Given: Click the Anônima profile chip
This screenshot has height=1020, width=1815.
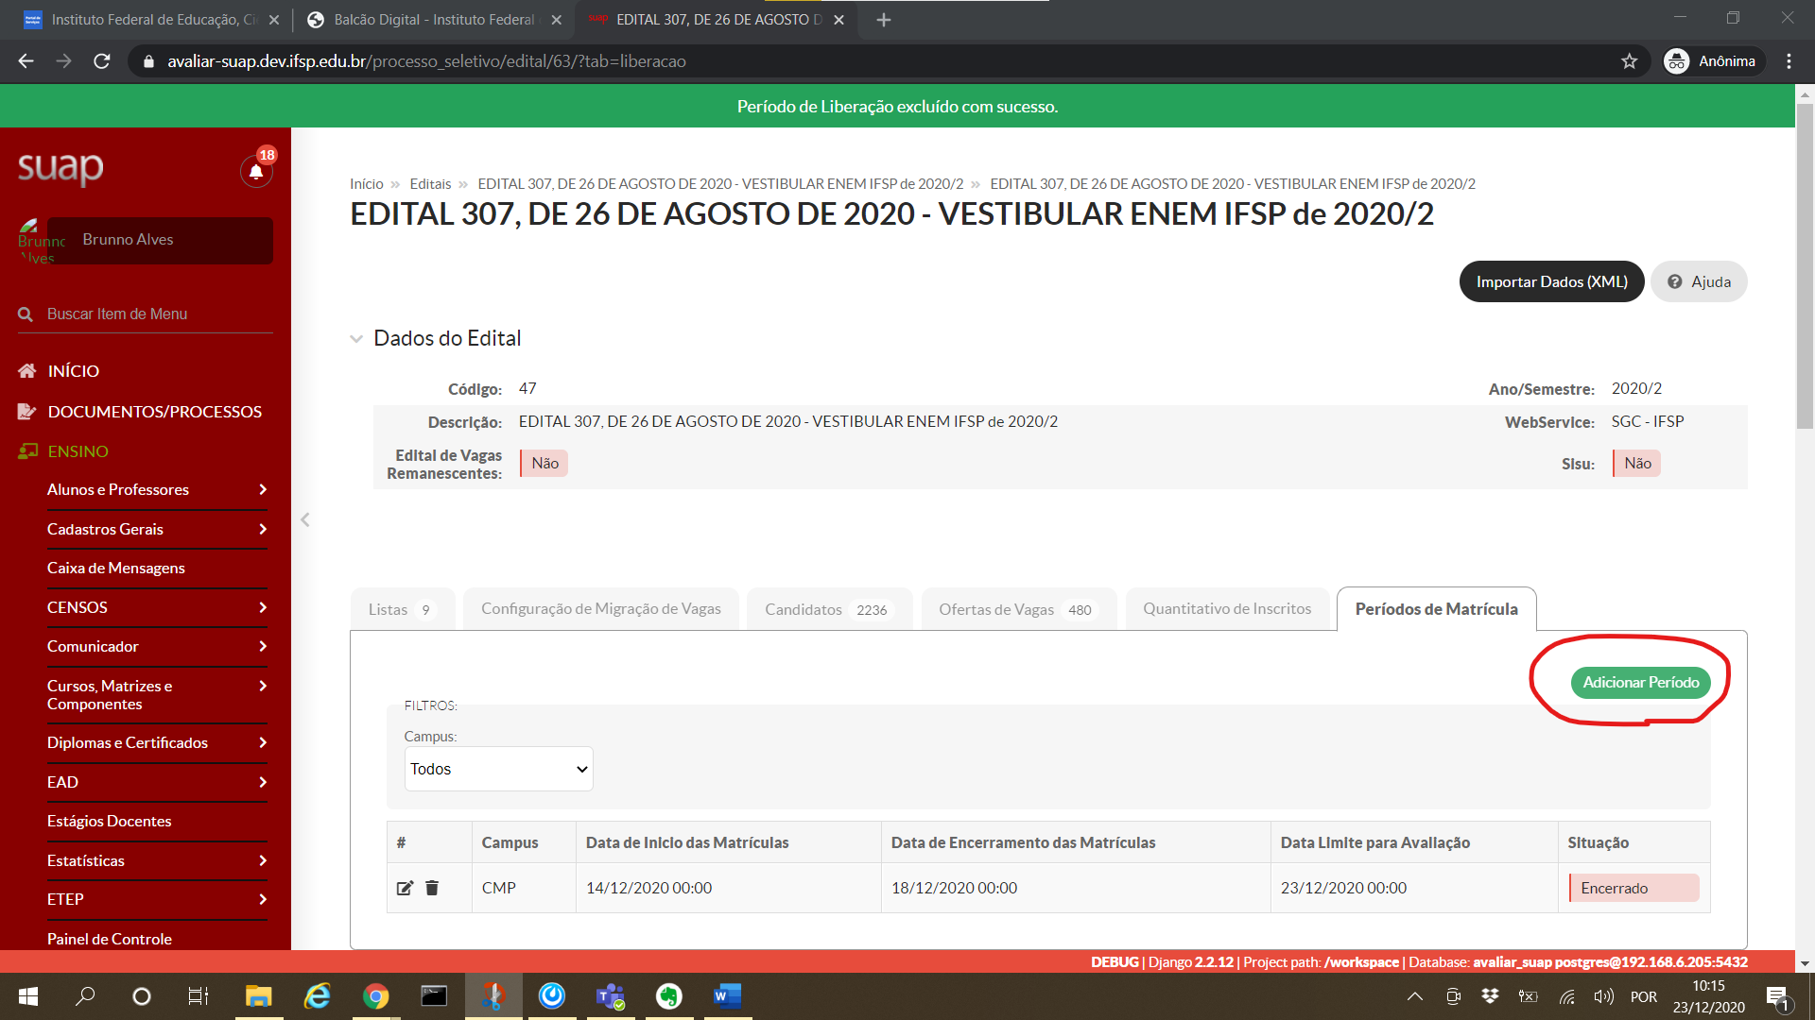Looking at the screenshot, I should (x=1714, y=61).
